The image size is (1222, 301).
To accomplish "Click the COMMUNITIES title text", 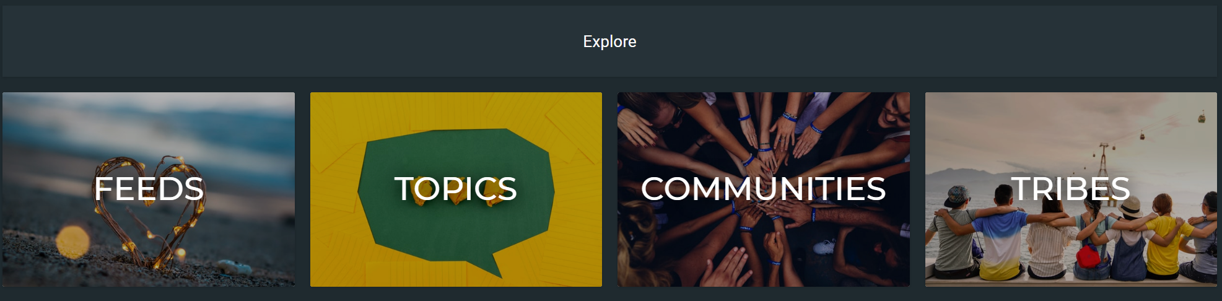I will coord(764,188).
